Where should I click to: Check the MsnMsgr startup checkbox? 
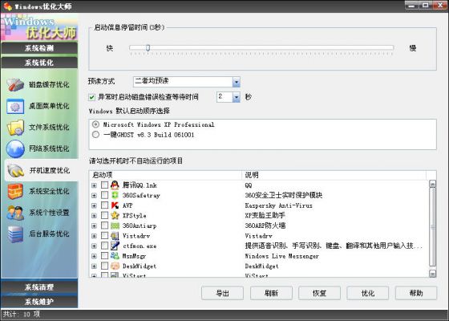104,256
